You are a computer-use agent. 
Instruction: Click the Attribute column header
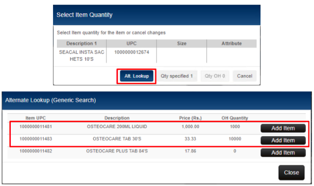(x=232, y=44)
